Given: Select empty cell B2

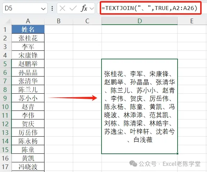Looking at the screenshot, I should coord(58,38).
